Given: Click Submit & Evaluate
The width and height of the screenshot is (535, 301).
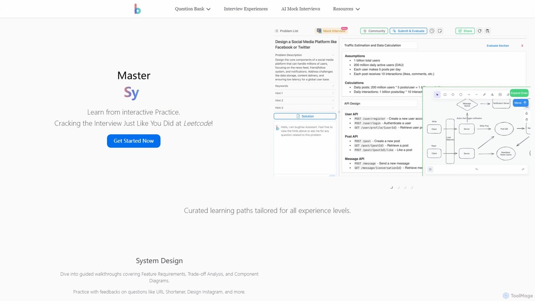Looking at the screenshot, I should click(x=408, y=31).
